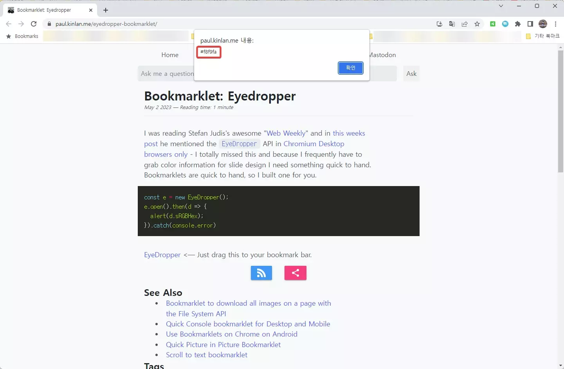Go to the Home navigation link
Image resolution: width=564 pixels, height=369 pixels.
coord(170,55)
